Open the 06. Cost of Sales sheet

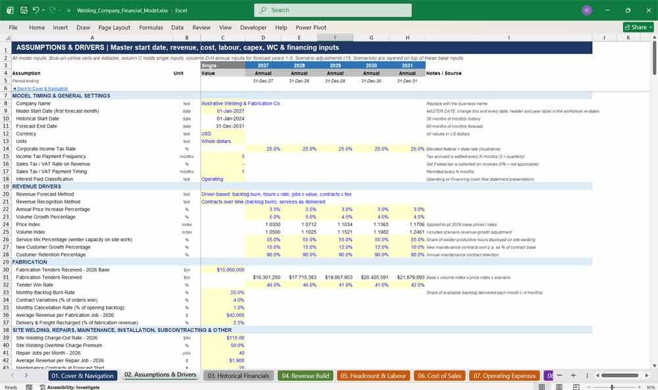(440, 376)
